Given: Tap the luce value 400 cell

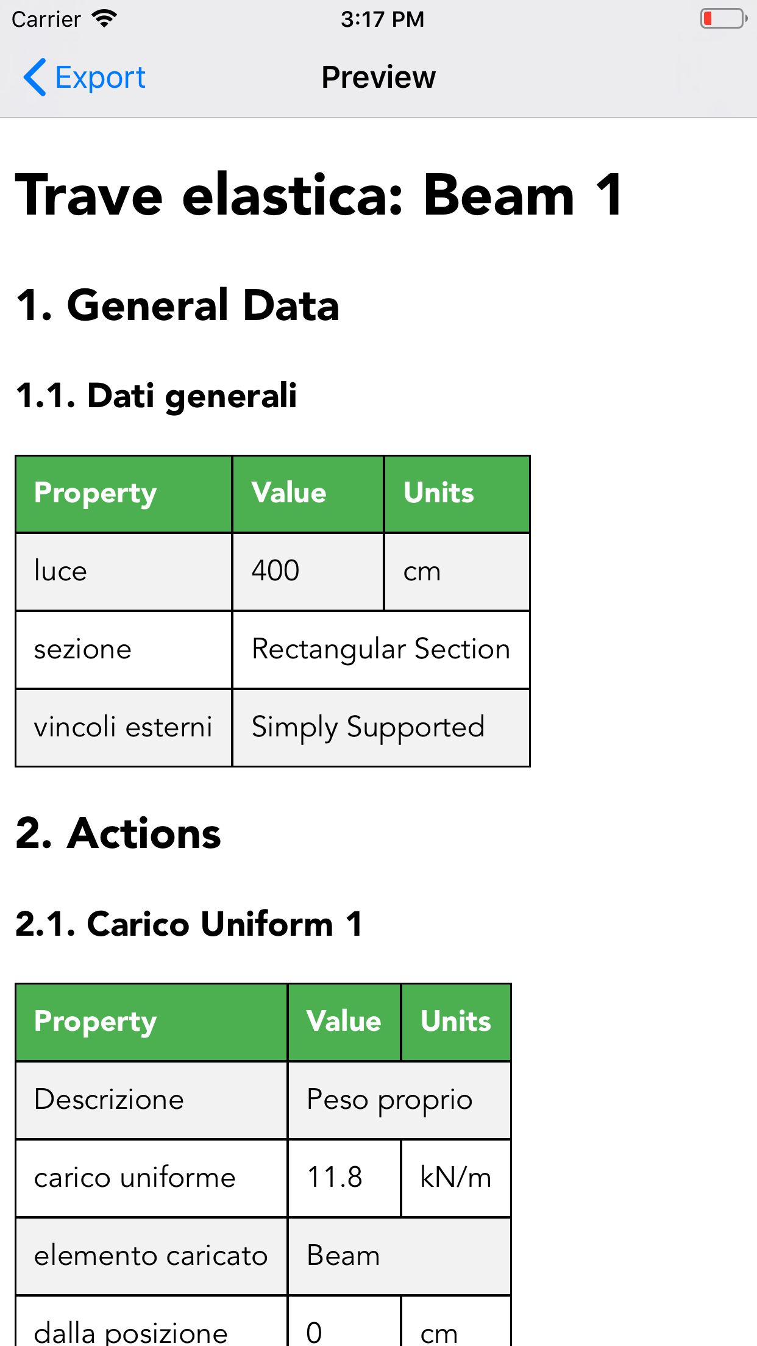Looking at the screenshot, I should coord(307,571).
